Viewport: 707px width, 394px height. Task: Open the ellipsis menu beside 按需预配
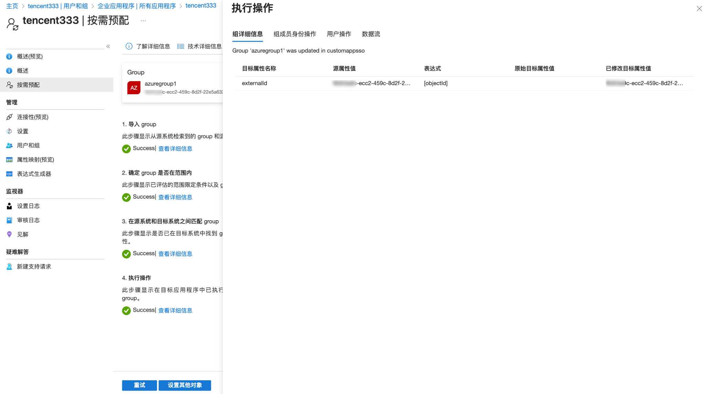[143, 21]
